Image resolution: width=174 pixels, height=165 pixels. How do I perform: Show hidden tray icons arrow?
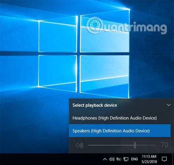tap(105, 159)
